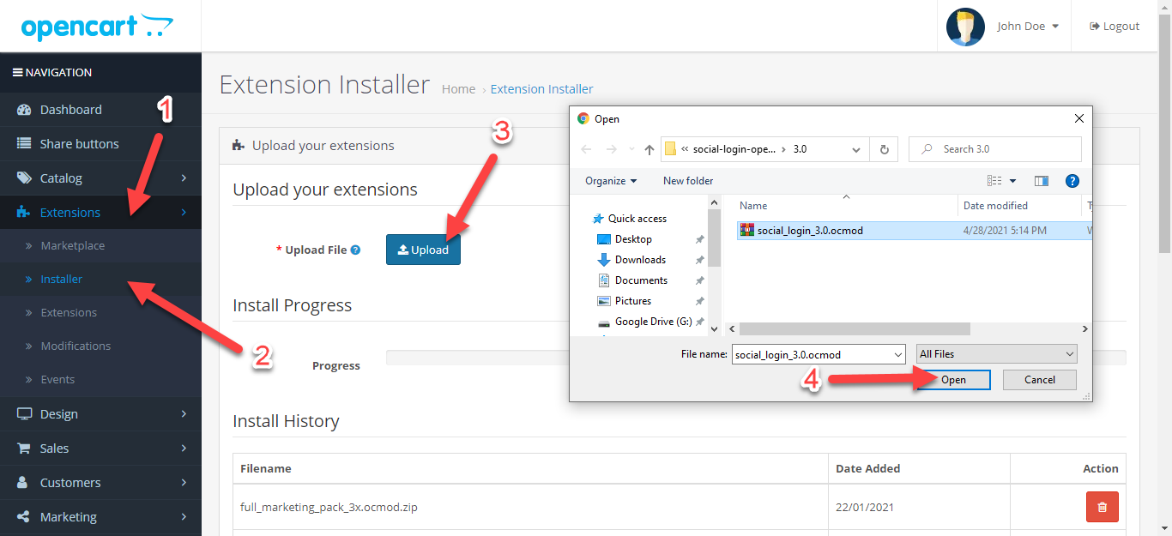
Task: Toggle the preview pane icon
Action: pos(1042,181)
